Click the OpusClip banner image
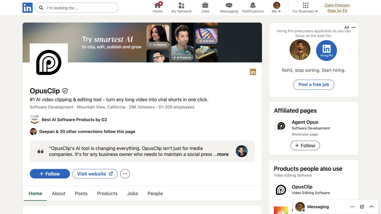Viewport: 381px width, 214px height. click(142, 43)
